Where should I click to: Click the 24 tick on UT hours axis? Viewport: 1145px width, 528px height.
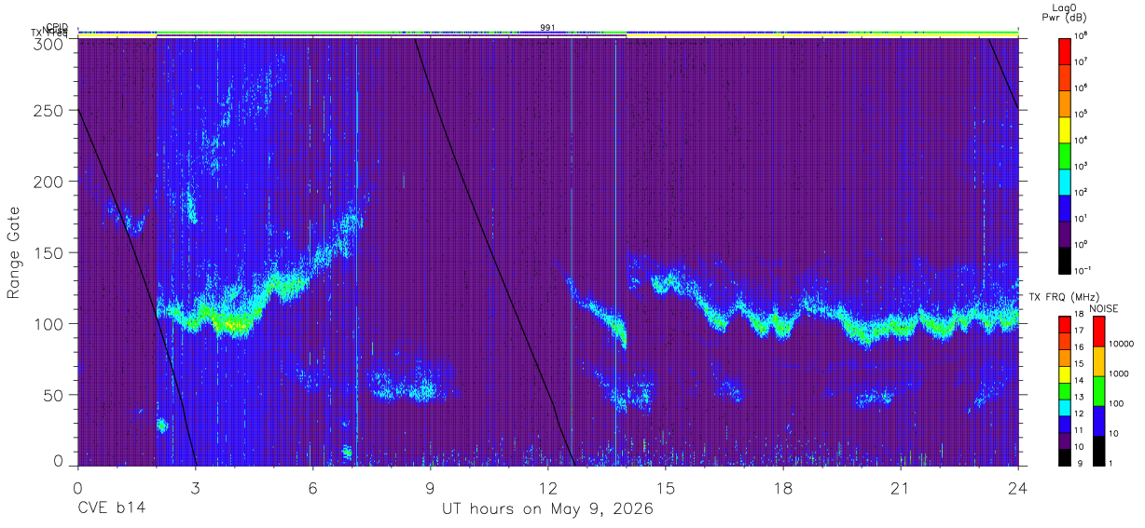point(1017,487)
